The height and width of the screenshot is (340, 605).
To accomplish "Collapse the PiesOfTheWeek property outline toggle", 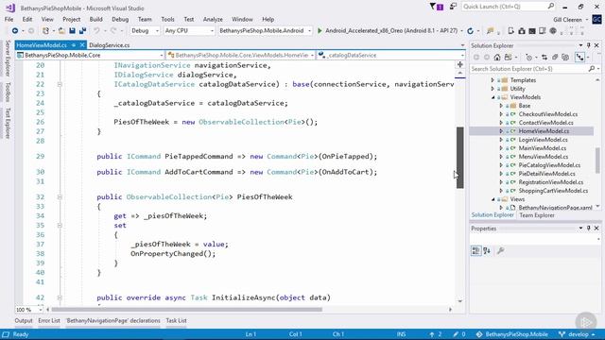I will pyautogui.click(x=60, y=197).
